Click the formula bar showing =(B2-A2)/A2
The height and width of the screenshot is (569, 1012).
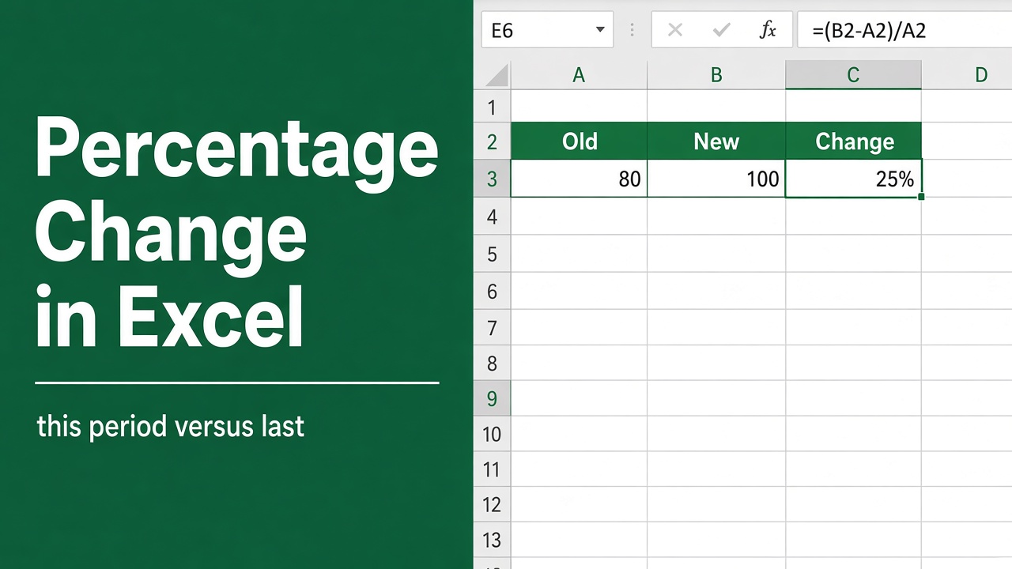(x=904, y=30)
